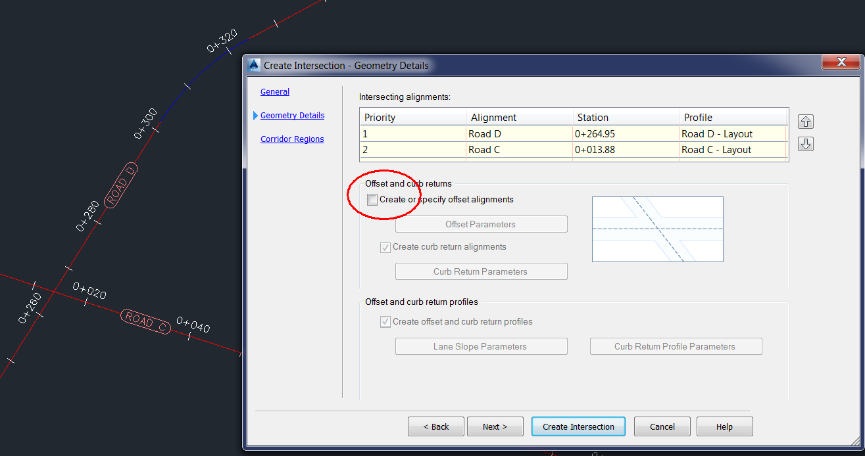Click the up arrow to raise alignment priority

pos(805,122)
